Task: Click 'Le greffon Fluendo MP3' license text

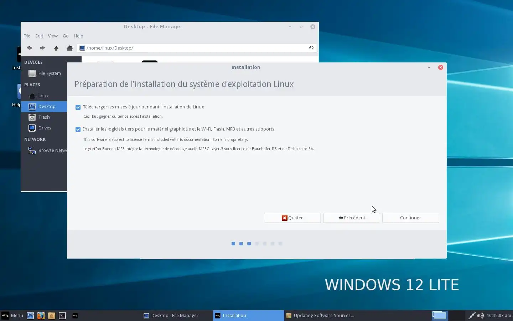Action: (198, 149)
